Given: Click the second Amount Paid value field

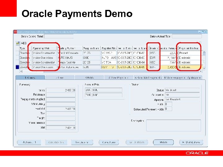Looking at the screenshot, I should tap(107, 95).
